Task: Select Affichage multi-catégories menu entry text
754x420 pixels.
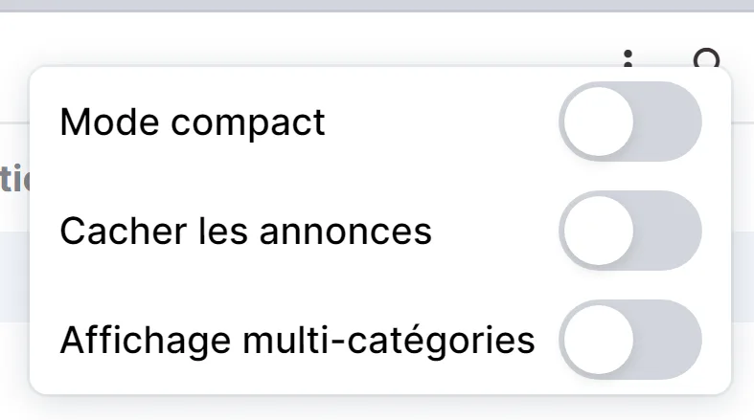Action: click(297, 341)
